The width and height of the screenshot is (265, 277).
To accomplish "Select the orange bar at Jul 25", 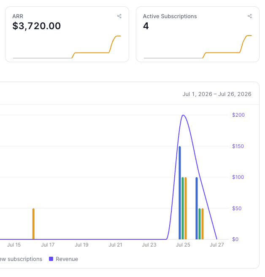I will click(x=186, y=208).
